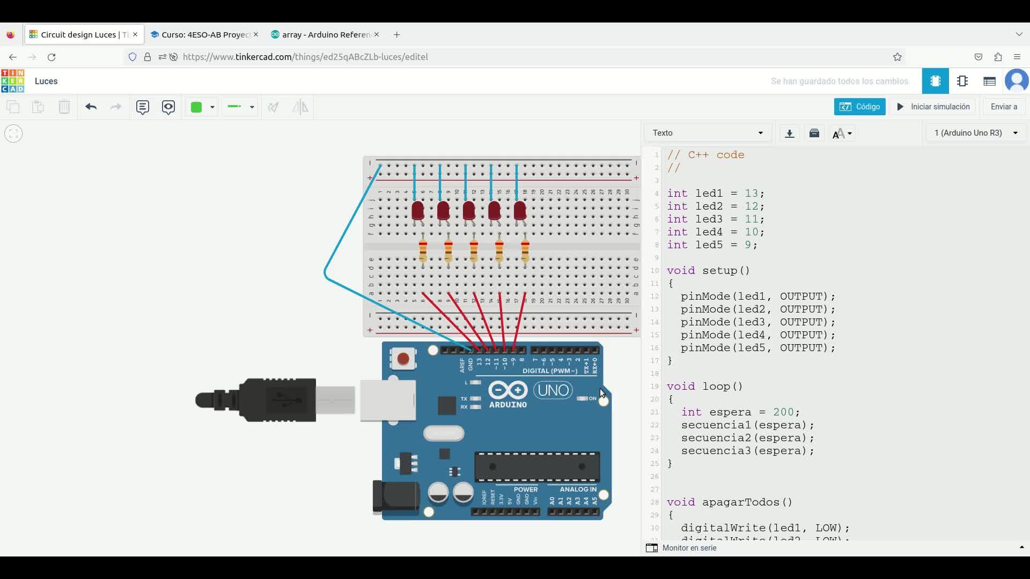Click the Enviar a button
Image resolution: width=1030 pixels, height=579 pixels.
point(1003,107)
